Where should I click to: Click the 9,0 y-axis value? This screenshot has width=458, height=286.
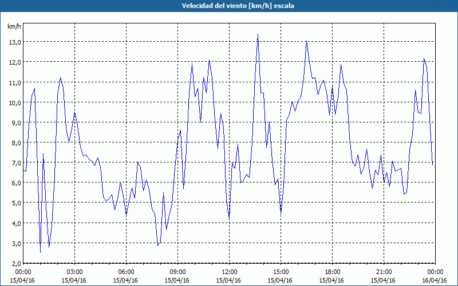tap(17, 123)
